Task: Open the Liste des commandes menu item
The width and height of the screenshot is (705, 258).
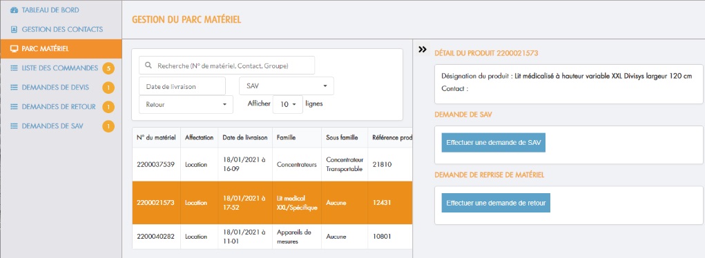Action: (x=60, y=68)
